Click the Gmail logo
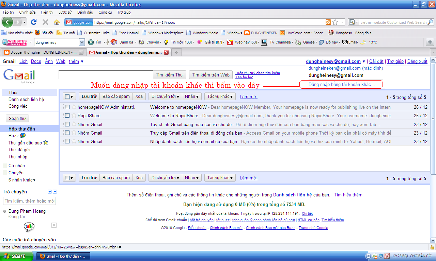 click(19, 76)
